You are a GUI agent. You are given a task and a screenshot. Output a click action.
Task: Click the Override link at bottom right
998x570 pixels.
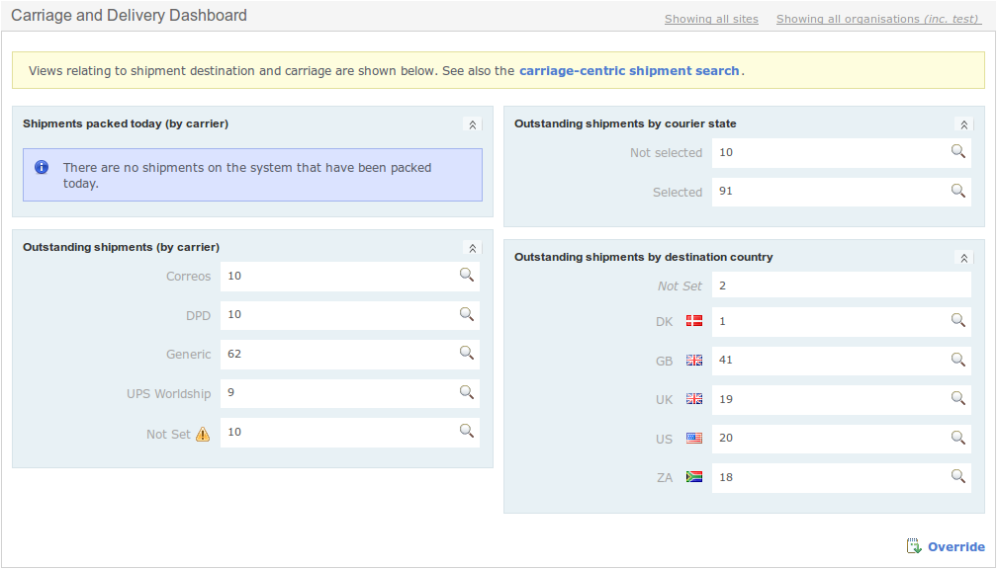point(953,545)
